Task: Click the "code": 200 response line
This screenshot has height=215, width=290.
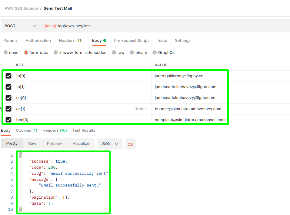Action: click(43, 167)
